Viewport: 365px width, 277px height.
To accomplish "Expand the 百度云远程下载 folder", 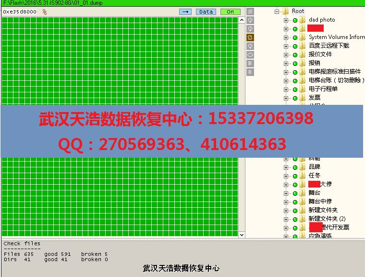I will (286, 46).
